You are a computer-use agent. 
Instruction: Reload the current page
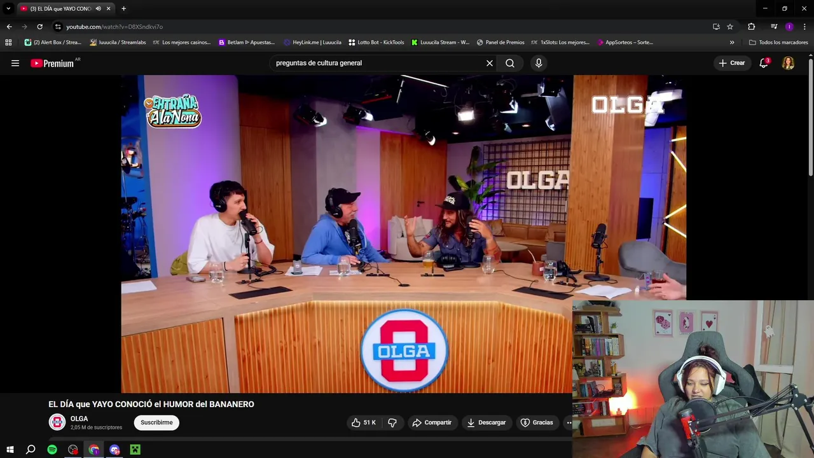[x=39, y=27]
